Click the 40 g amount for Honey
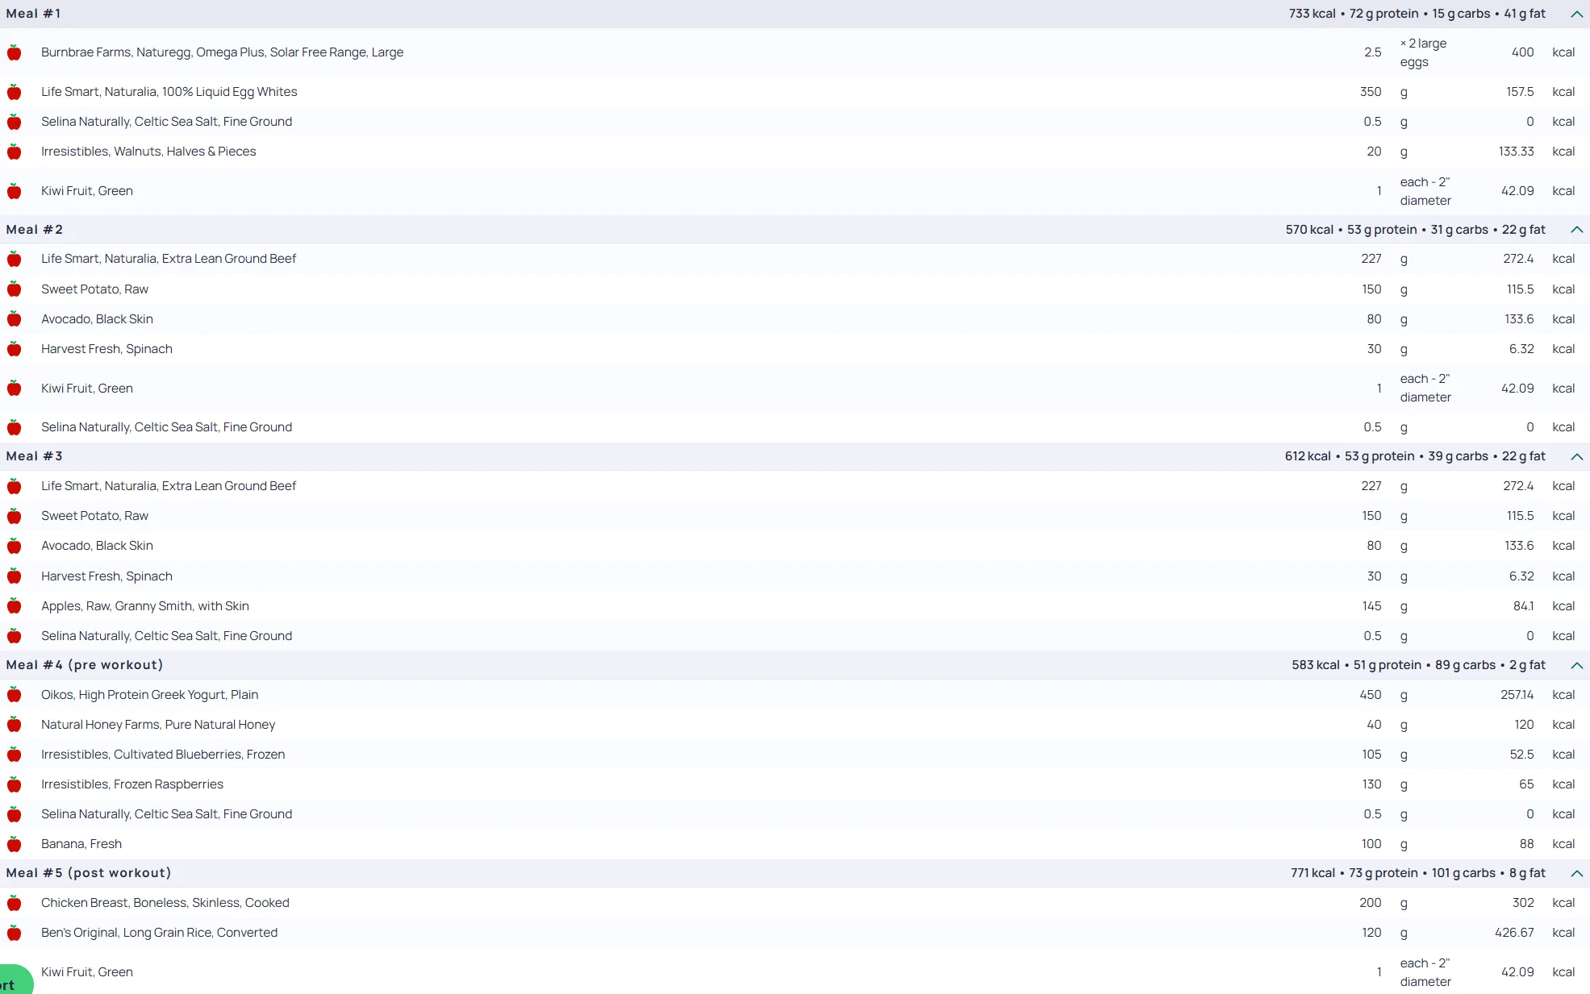Viewport: 1590px width, 994px height. 1374,725
